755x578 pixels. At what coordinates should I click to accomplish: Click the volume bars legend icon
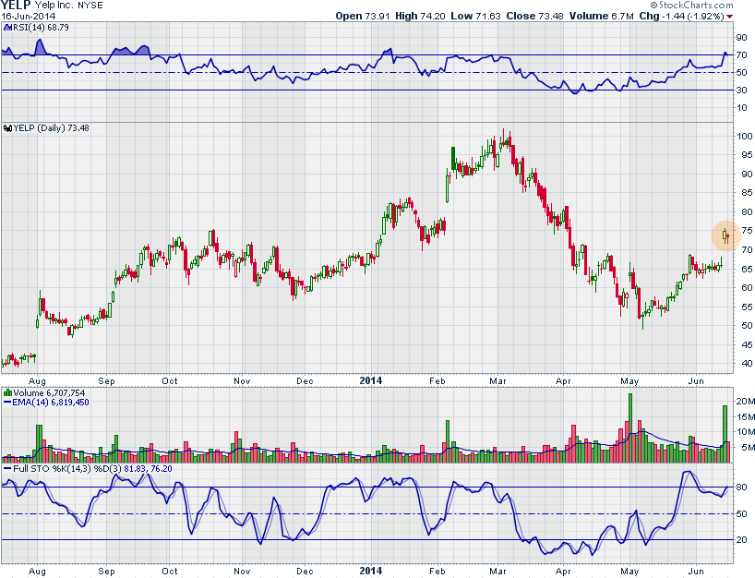click(x=7, y=393)
